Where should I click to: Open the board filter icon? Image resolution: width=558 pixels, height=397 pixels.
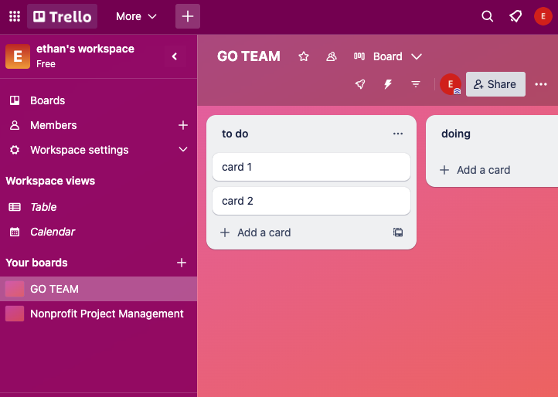(x=416, y=84)
